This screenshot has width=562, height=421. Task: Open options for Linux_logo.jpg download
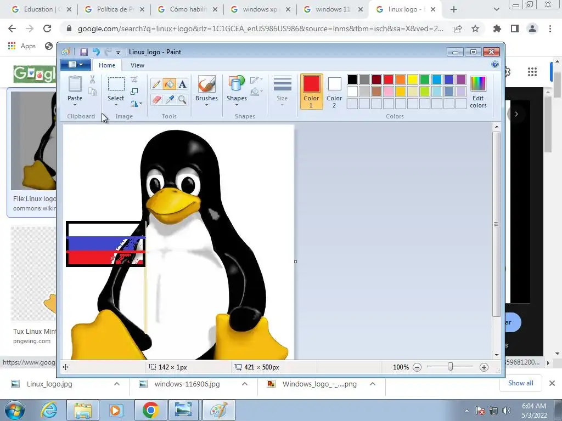[117, 384]
